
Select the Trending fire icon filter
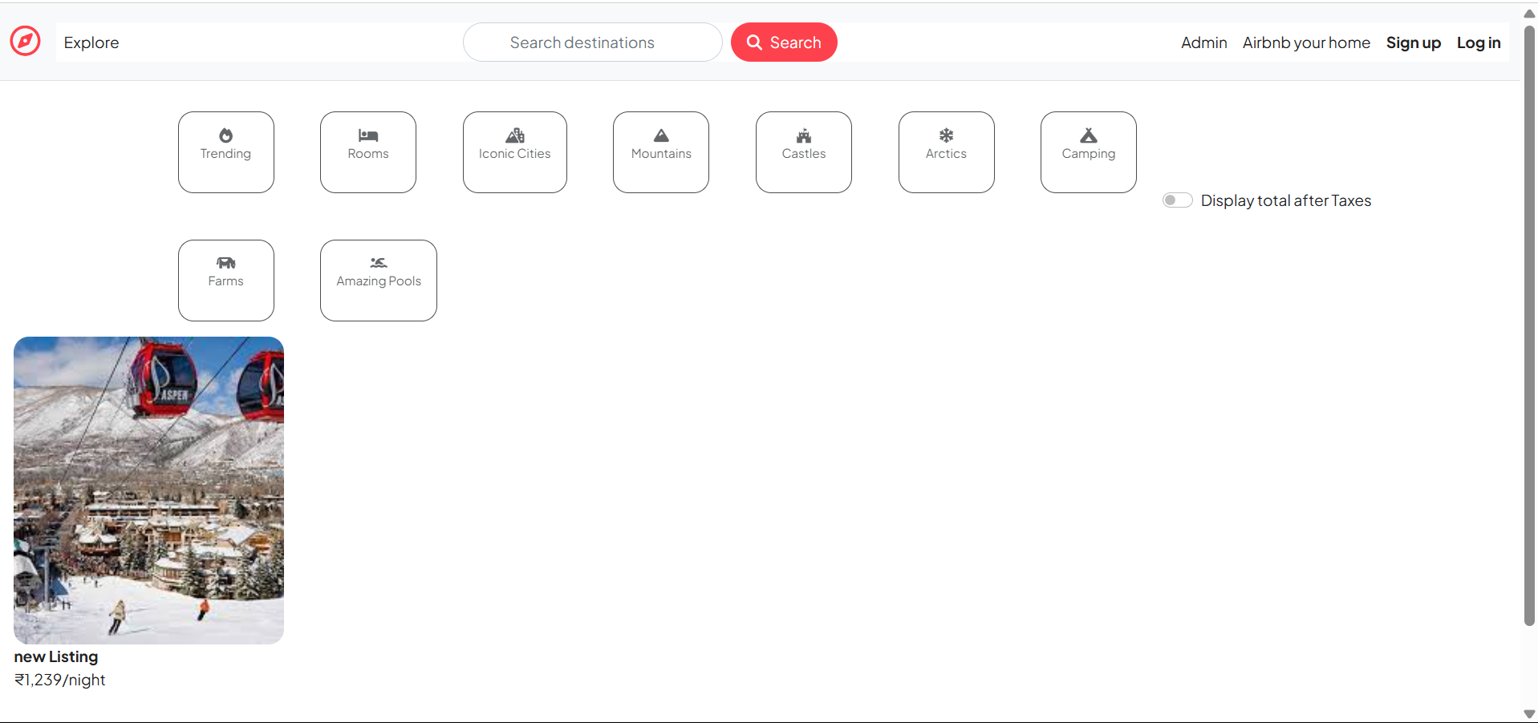pyautogui.click(x=226, y=152)
